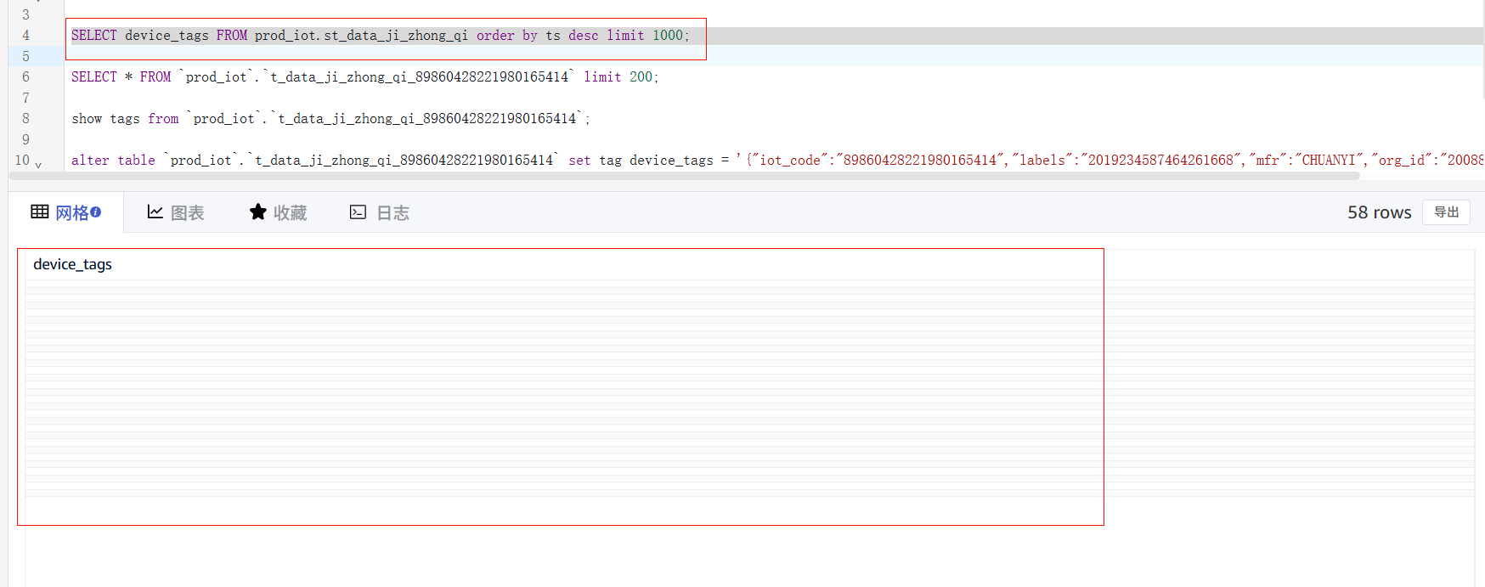Open the 收藏 favorites tab
Viewport: 1485px width, 587px height.
(x=290, y=212)
